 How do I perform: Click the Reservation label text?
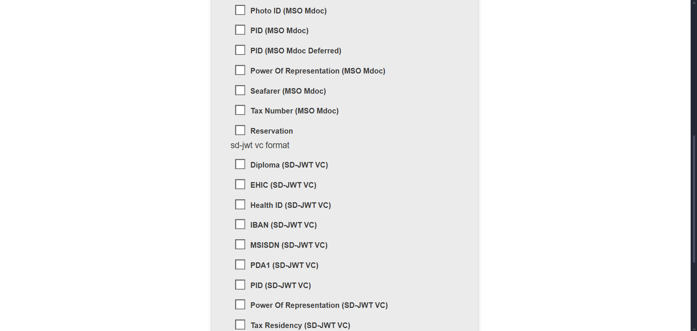coord(271,131)
